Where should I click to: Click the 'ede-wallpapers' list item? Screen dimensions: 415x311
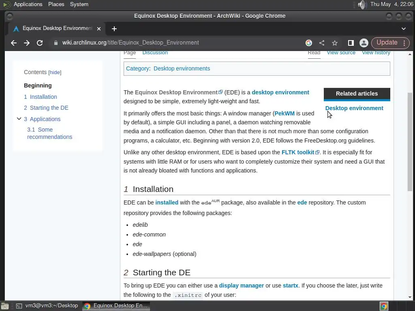[x=152, y=254]
